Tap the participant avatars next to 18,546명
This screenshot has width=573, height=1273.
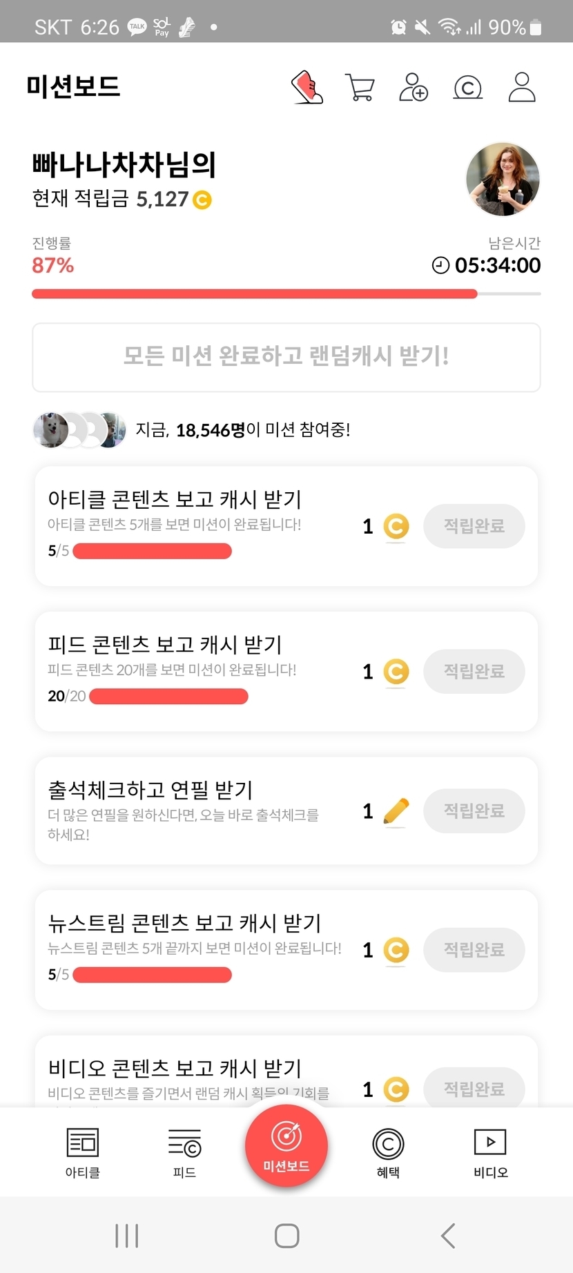click(x=79, y=430)
